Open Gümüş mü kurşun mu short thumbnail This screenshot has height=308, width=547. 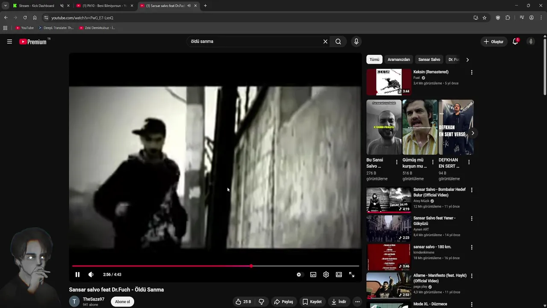coord(420,127)
